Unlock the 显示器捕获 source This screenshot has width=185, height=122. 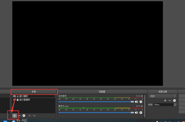point(17,100)
